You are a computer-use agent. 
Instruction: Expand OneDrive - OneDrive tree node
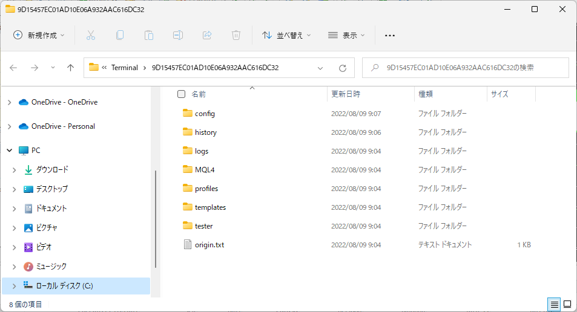[10, 102]
